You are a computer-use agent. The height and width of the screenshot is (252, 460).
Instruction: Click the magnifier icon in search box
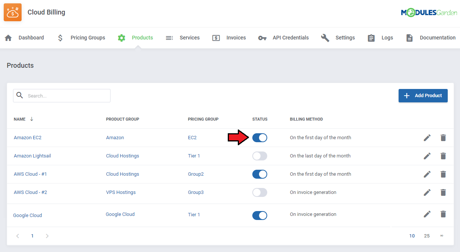tap(20, 95)
